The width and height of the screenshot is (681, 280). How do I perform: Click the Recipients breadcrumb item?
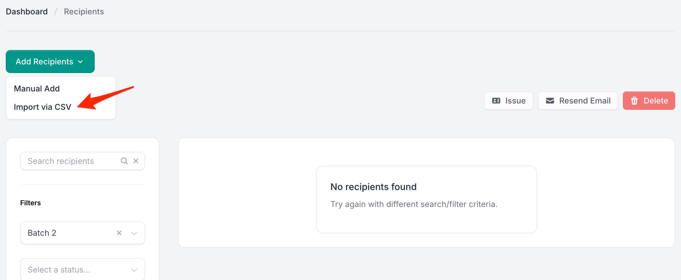[x=83, y=11]
